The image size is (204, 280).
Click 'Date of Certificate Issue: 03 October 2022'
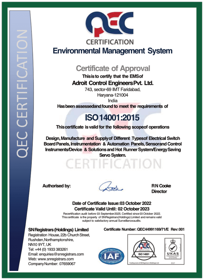coord(112,203)
